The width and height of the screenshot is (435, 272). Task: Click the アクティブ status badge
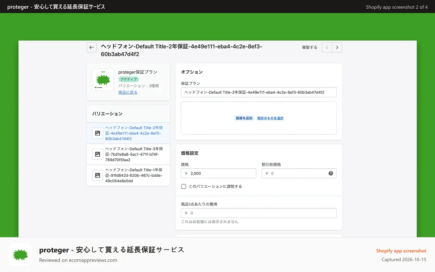[128, 79]
